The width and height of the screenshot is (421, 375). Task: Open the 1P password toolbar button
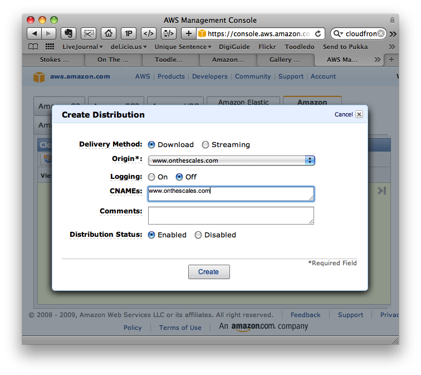[129, 33]
